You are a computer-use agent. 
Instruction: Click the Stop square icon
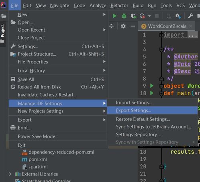click(x=157, y=16)
